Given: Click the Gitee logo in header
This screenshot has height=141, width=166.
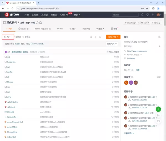Looking at the screenshot, I should point(12,15).
